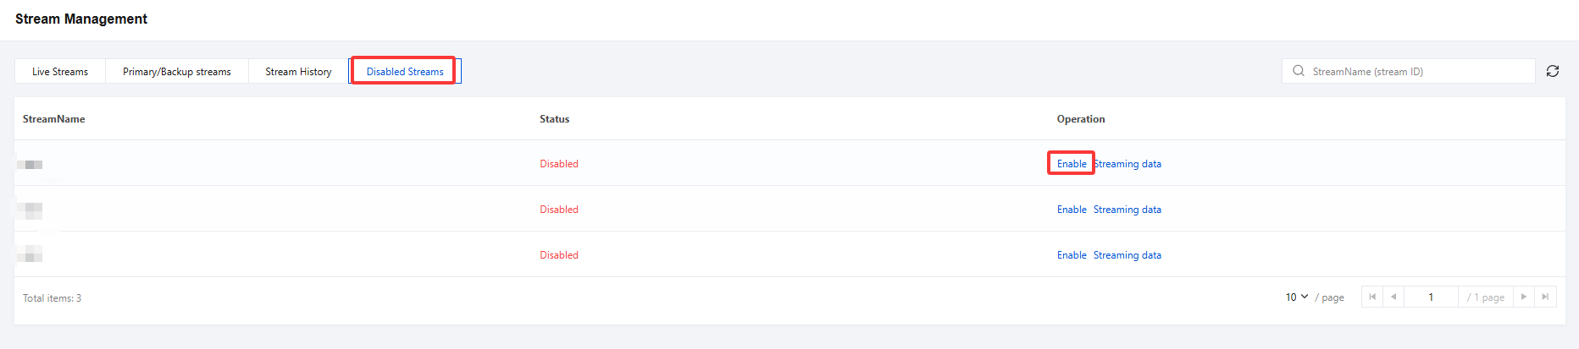Switch to the Live Streams tab
Screen dimensions: 1579x349
(x=60, y=72)
